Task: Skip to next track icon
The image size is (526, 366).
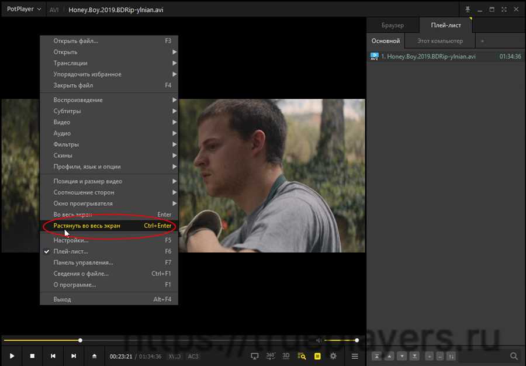Action: [x=74, y=356]
